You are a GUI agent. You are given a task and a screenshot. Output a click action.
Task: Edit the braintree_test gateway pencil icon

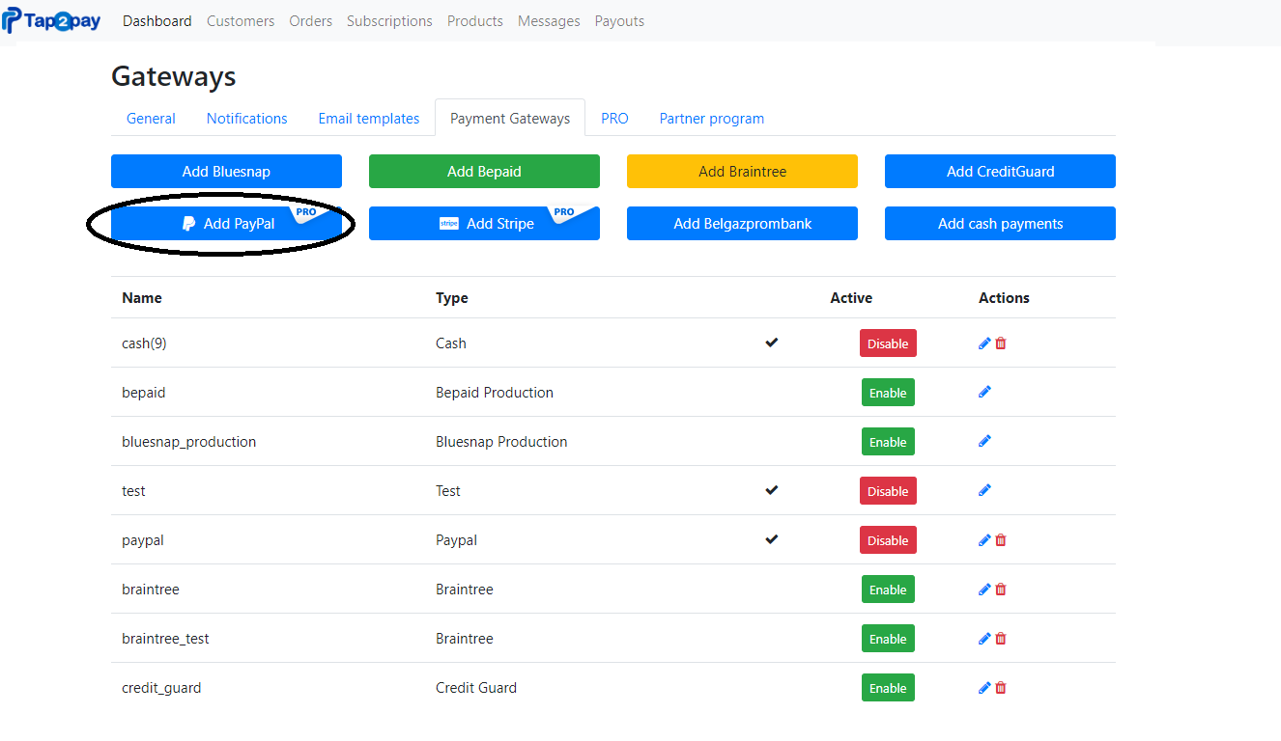coord(984,639)
